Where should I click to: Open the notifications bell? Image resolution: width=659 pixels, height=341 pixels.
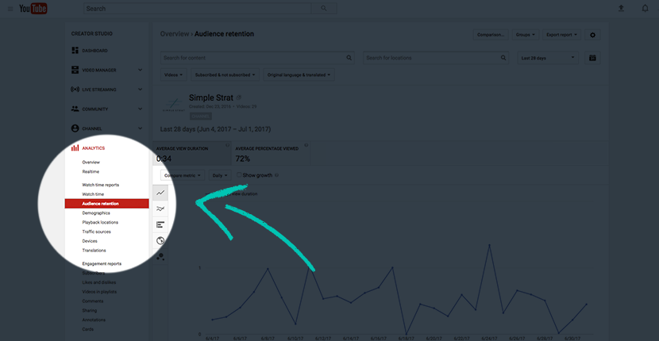tap(646, 9)
